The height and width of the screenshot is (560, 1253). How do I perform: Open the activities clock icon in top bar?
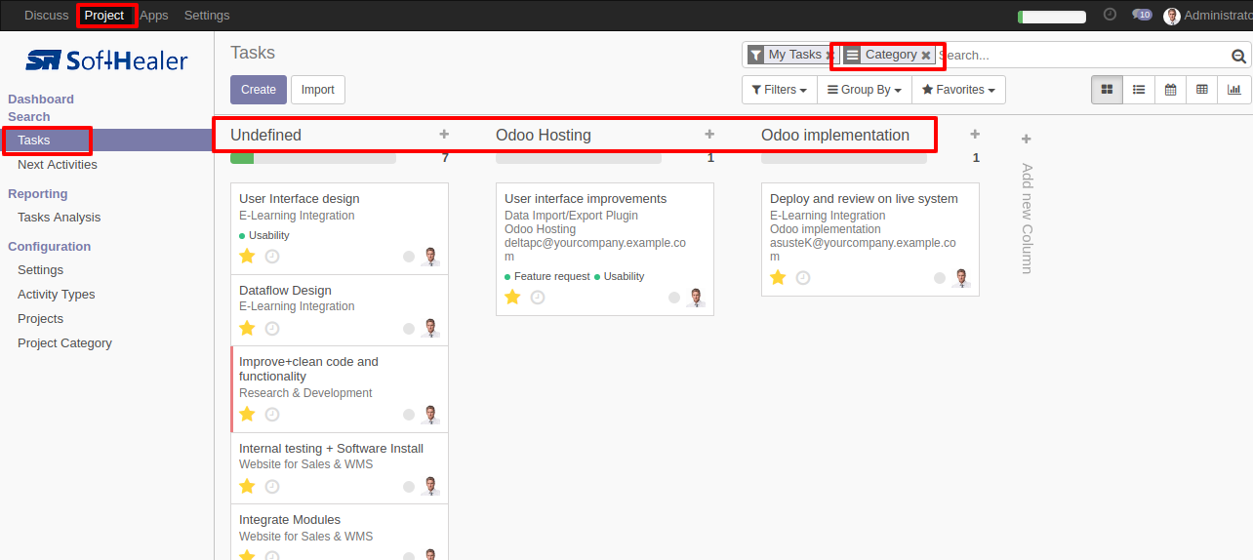coord(1110,15)
